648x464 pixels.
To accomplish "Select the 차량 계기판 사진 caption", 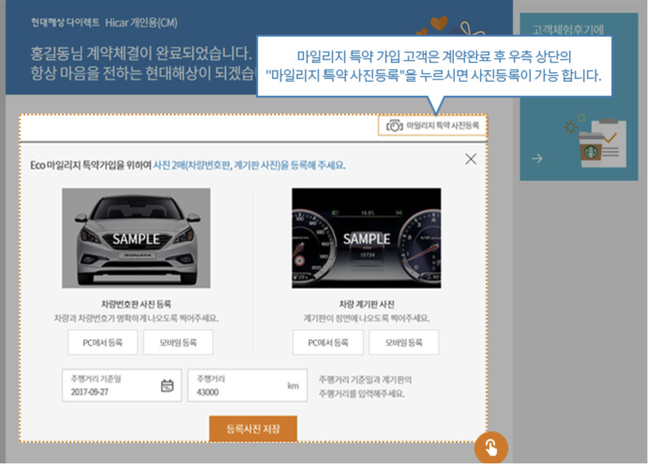I will (367, 304).
